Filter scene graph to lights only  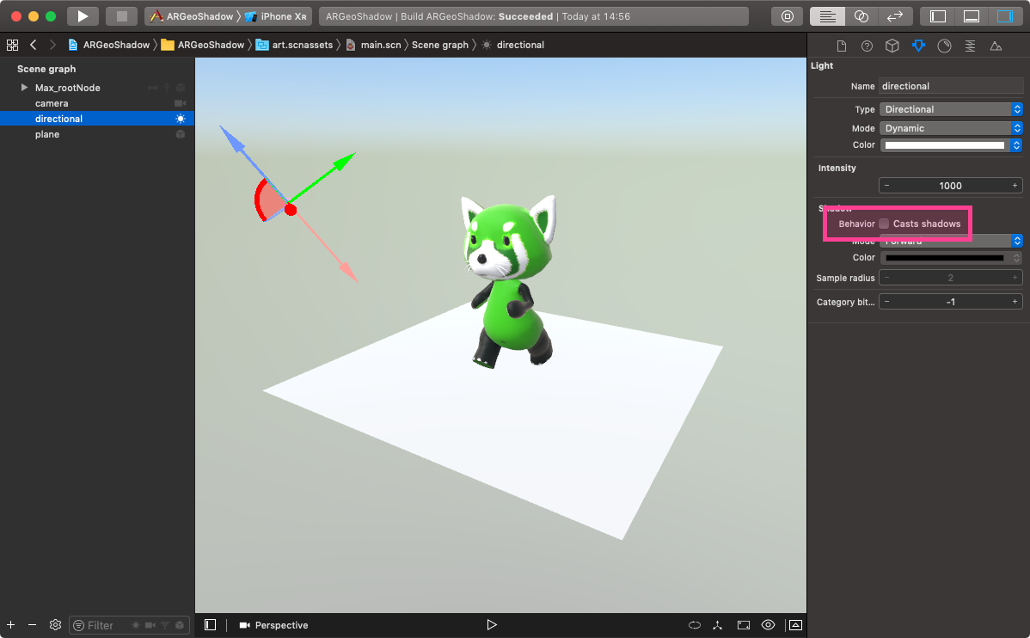tap(136, 625)
